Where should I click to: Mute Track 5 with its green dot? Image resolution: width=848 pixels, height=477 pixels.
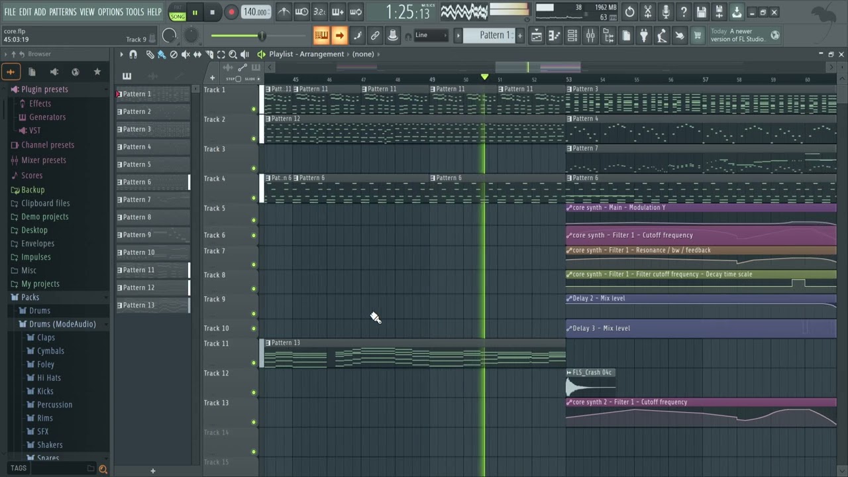tap(254, 220)
